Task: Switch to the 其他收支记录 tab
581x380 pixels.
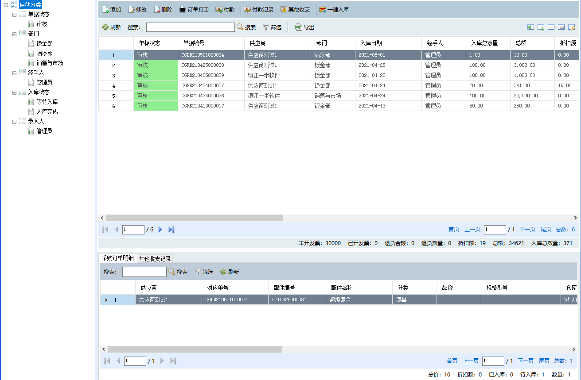Action: pos(155,259)
